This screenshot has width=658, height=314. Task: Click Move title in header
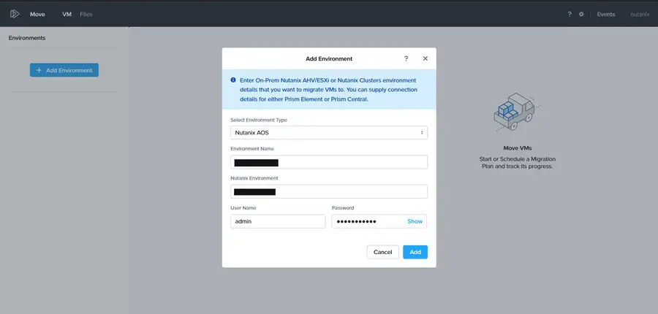tap(37, 15)
